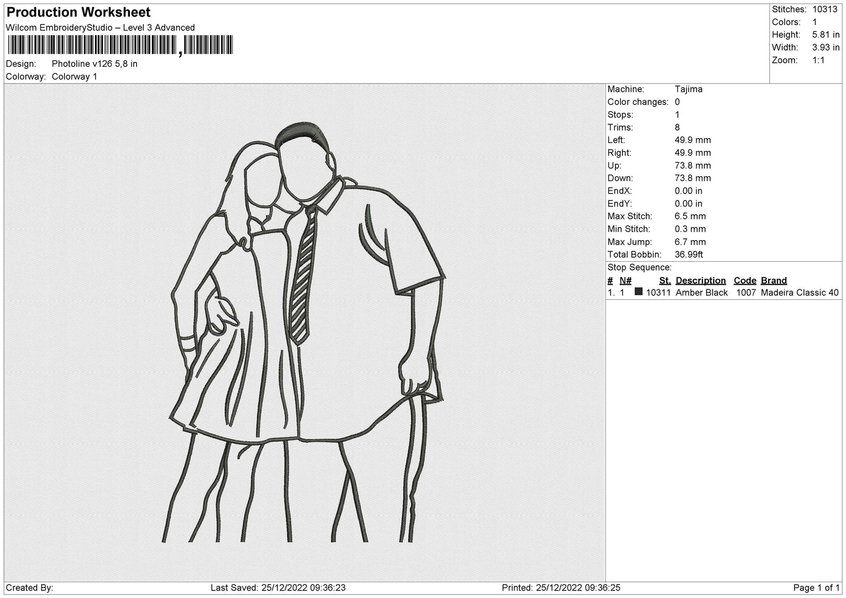Click the Left value 49.9 mm

693,140
